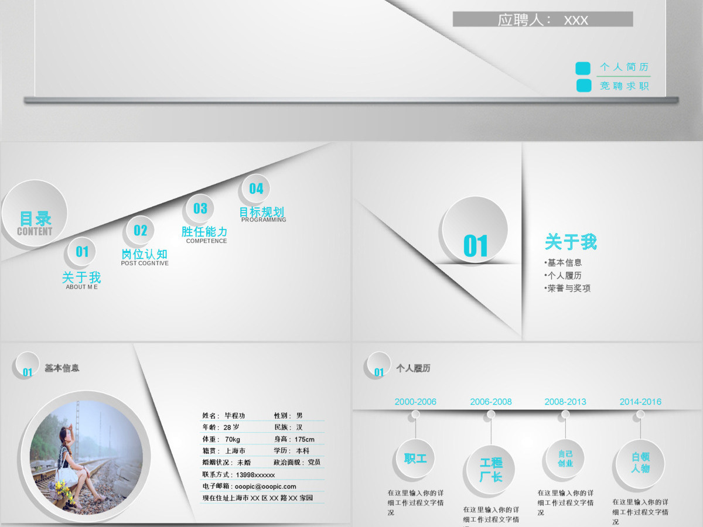Select the 姓名: 毕程功 field

tap(224, 415)
